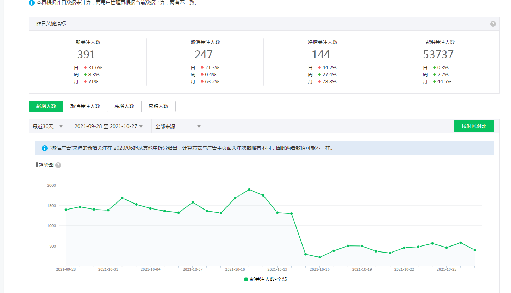Click red down arrow beside 63.2%
Image resolution: width=511 pixels, height=293 pixels.
[202, 82]
